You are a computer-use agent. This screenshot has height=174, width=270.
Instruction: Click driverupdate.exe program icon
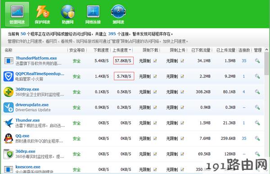click(9, 107)
